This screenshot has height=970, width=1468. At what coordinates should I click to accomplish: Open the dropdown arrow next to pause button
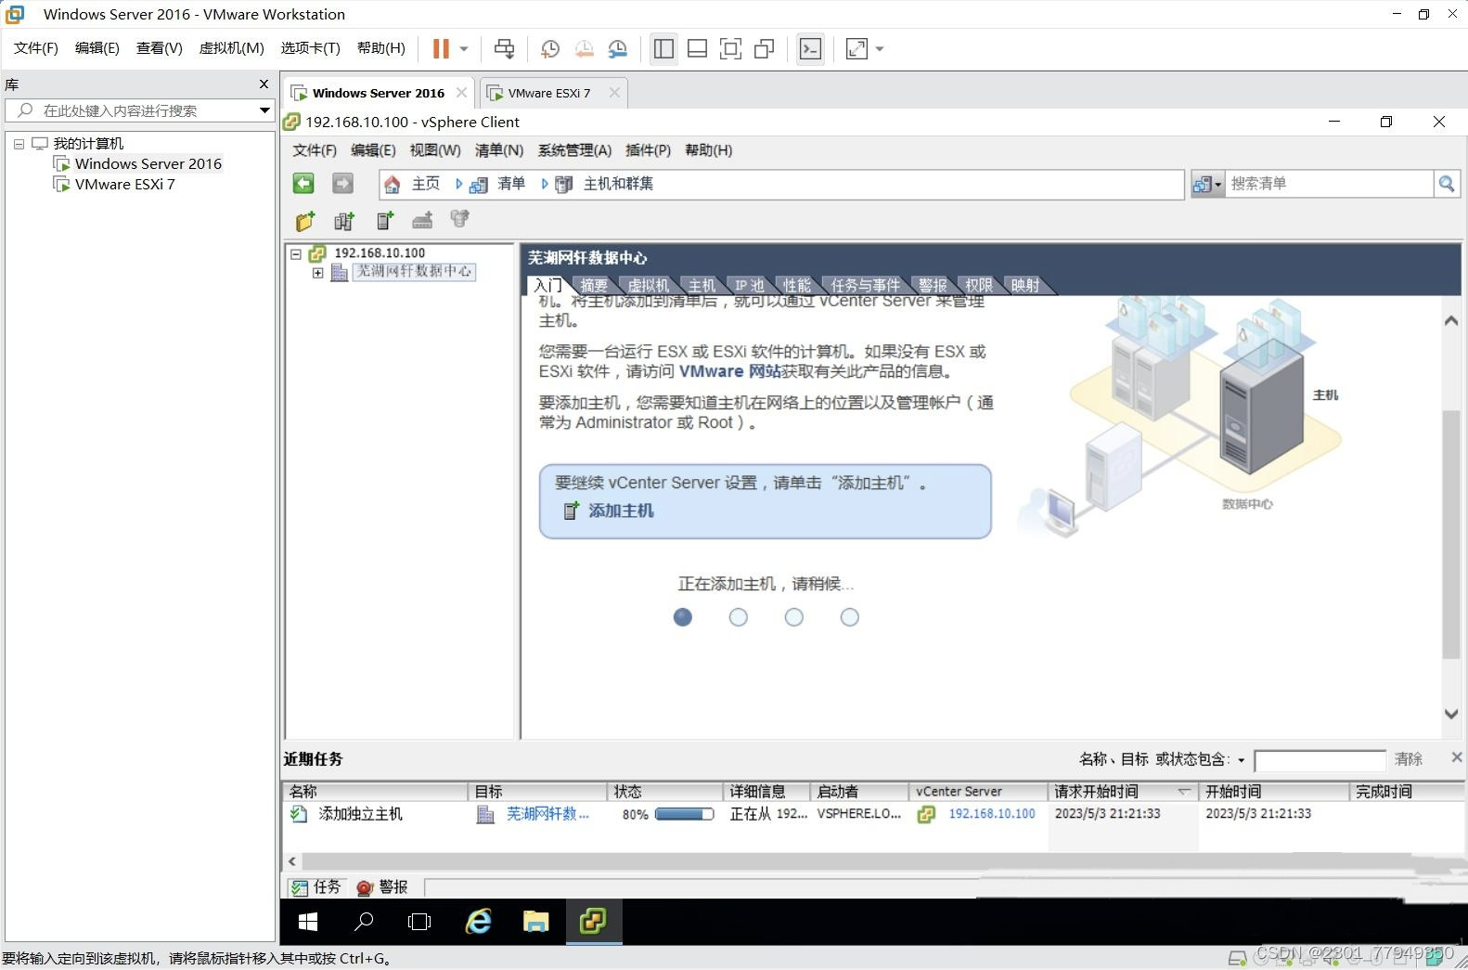point(464,48)
